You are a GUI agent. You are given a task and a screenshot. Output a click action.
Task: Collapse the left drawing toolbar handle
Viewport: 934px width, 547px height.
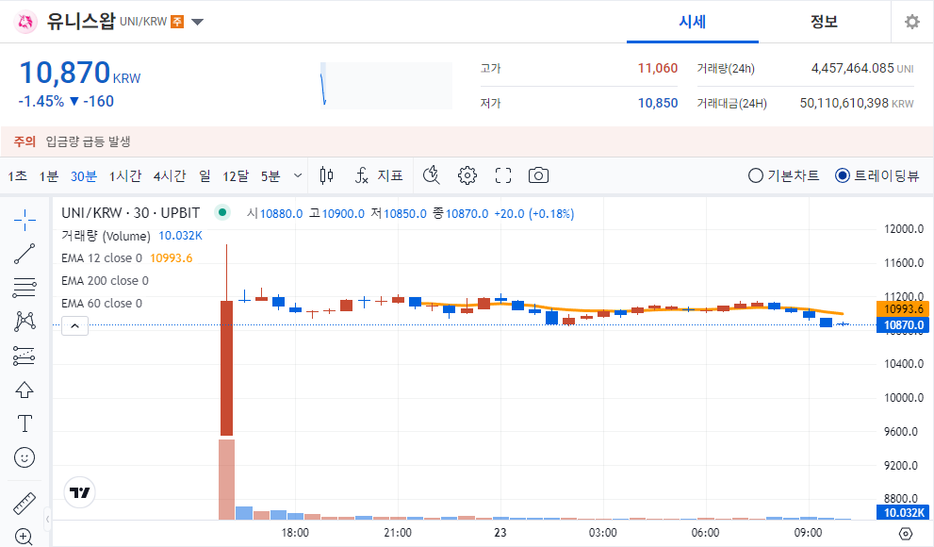48,519
